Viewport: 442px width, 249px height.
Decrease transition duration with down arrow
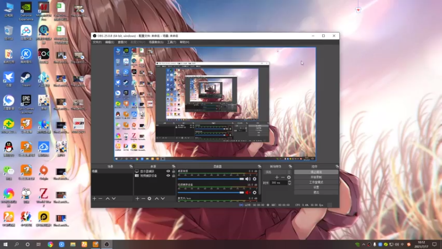click(x=289, y=184)
